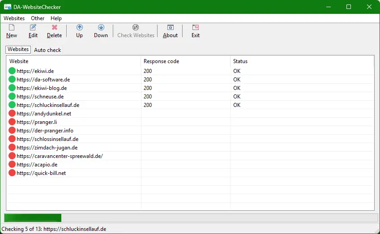Click the Edit pencil toolbar icon
The height and width of the screenshot is (234, 380).
(33, 28)
